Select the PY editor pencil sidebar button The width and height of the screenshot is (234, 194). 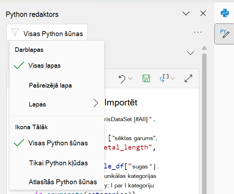coord(225,34)
